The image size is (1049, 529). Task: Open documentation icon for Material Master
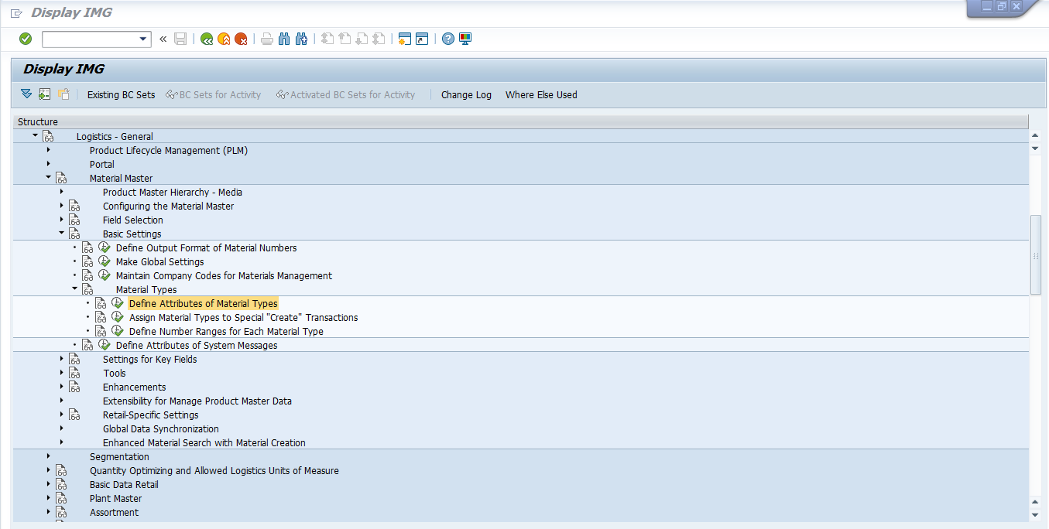click(61, 178)
